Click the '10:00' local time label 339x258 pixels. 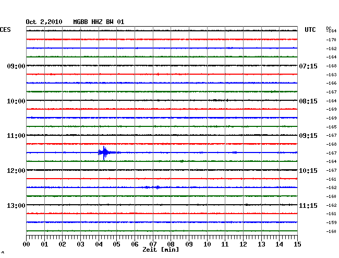pos(16,101)
